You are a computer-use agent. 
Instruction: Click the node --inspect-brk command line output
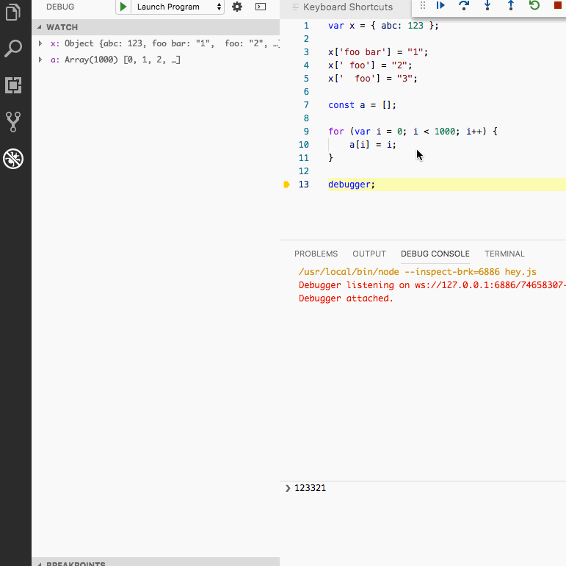click(417, 272)
